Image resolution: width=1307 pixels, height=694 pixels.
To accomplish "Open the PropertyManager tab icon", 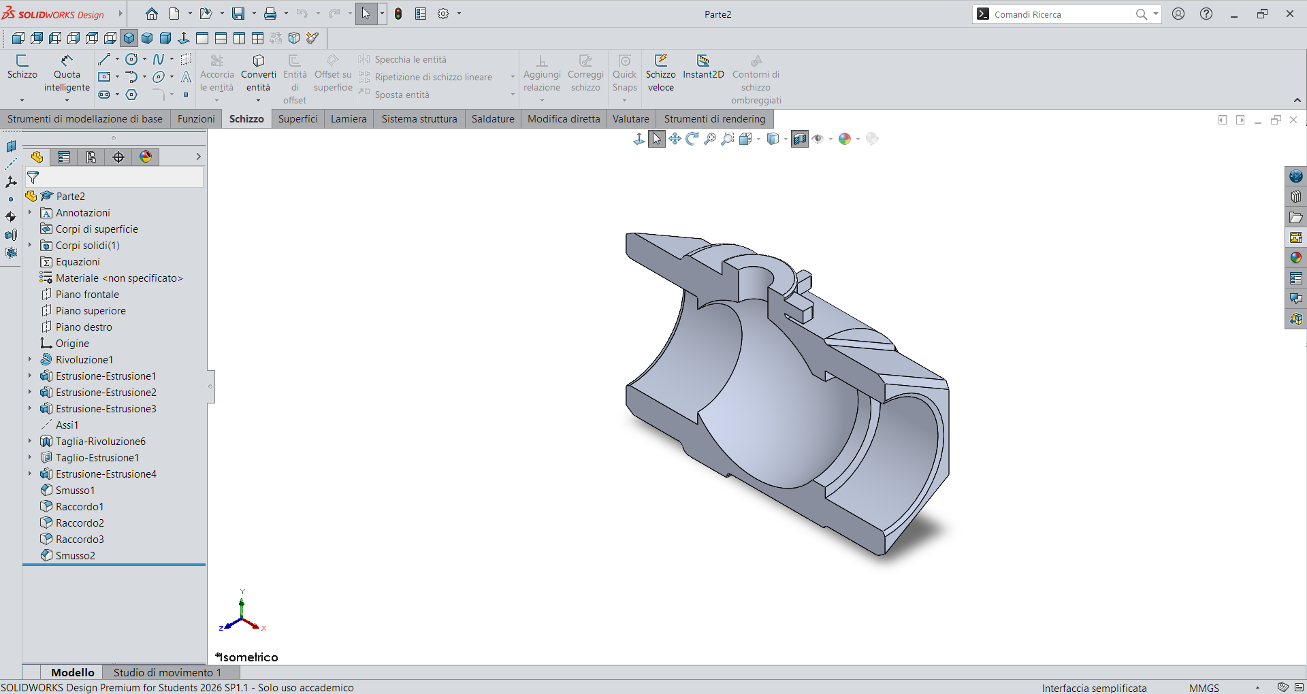I will (x=64, y=157).
